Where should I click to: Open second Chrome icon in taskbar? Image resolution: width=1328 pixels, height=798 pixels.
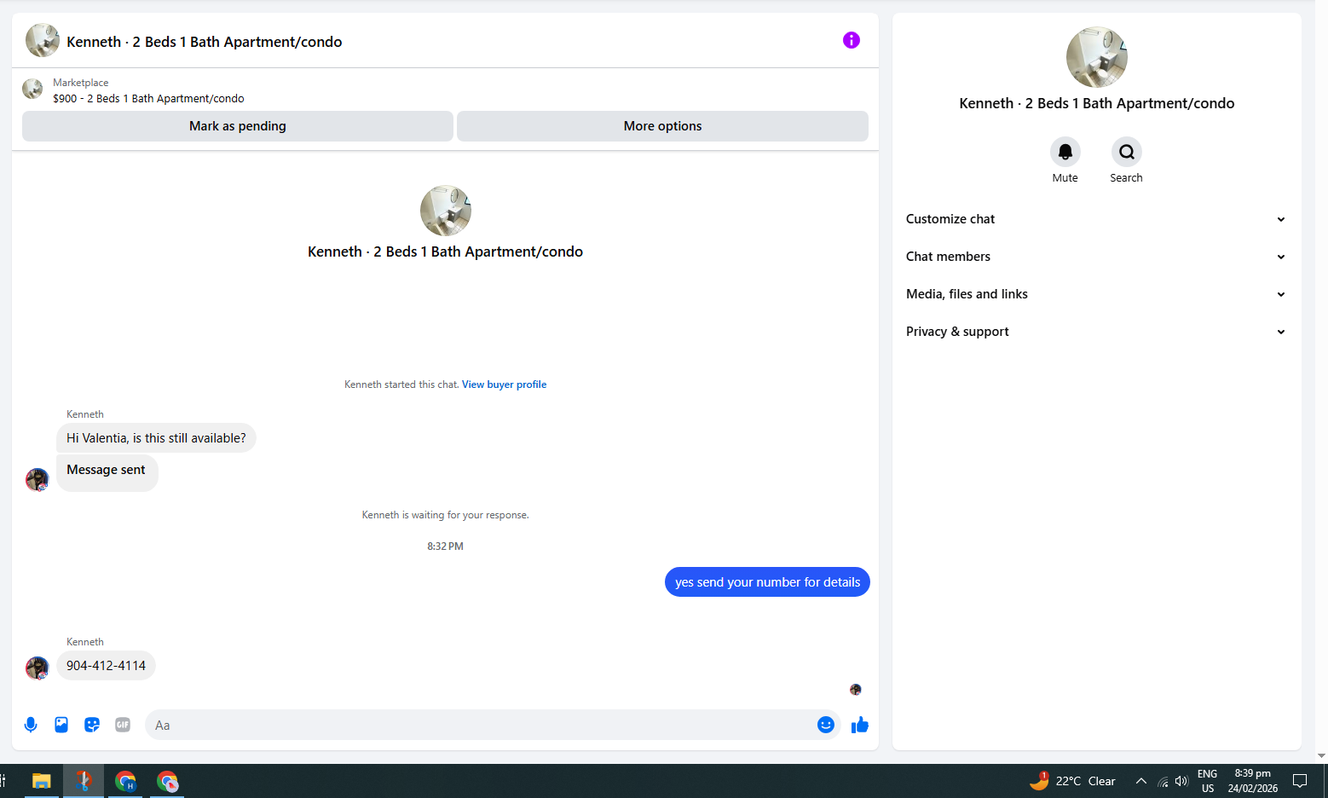pos(167,781)
